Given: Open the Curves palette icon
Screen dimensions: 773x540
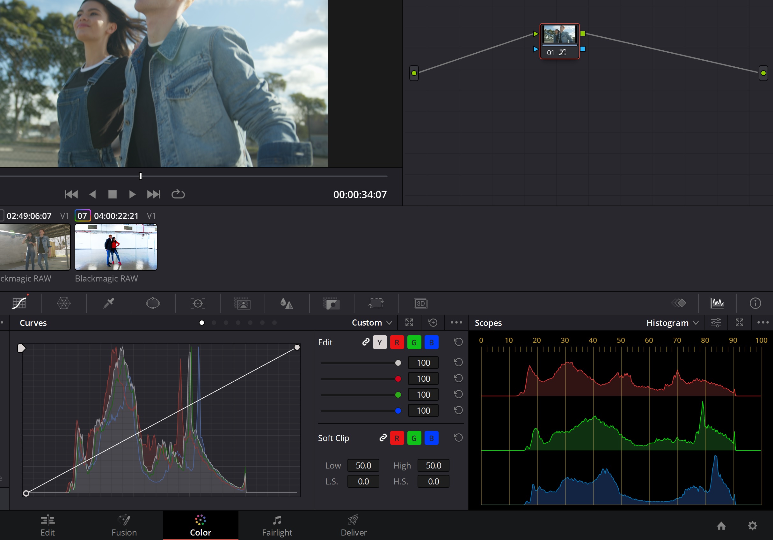Looking at the screenshot, I should 19,303.
